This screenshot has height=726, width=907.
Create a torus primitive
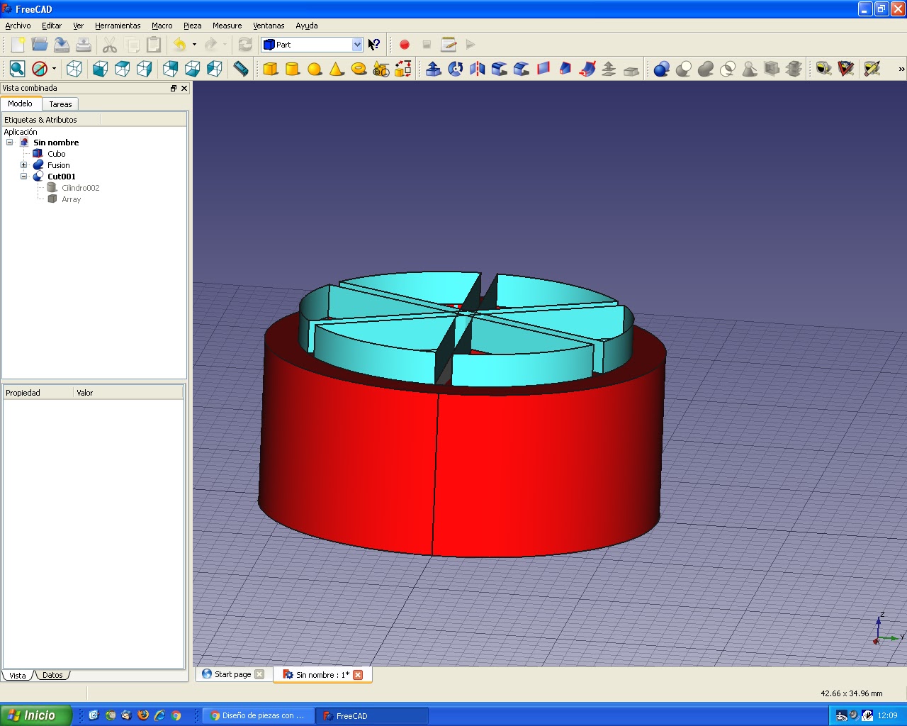pos(359,69)
